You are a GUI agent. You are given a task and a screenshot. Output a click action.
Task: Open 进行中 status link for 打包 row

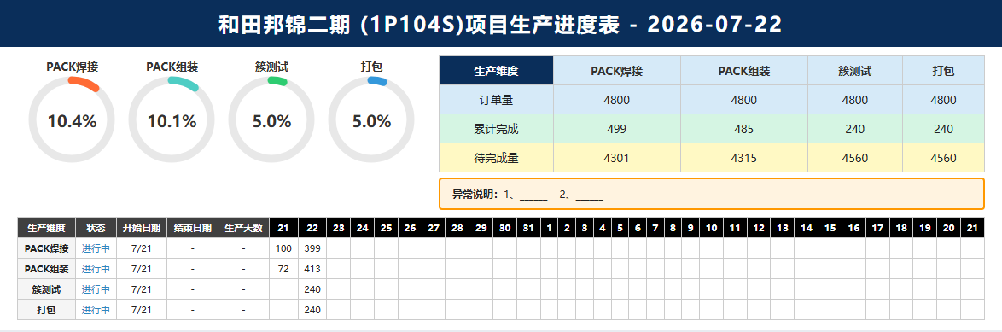click(96, 310)
